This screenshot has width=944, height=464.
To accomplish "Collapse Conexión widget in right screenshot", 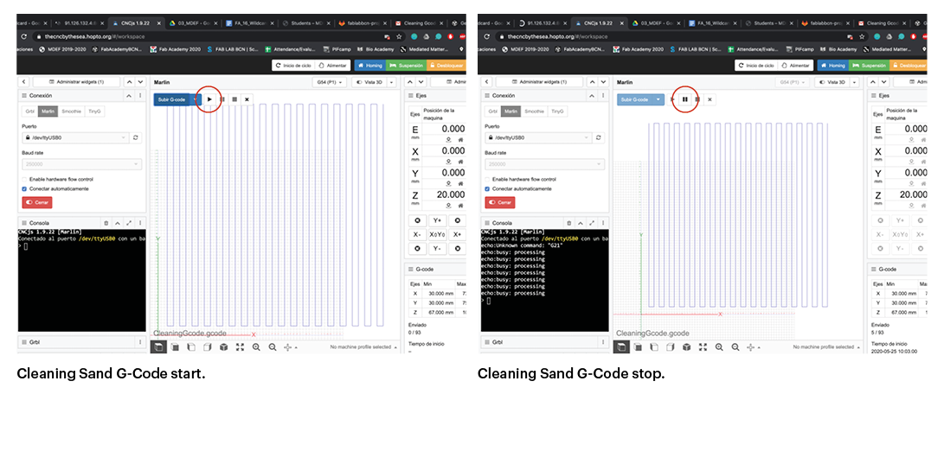I will (x=592, y=96).
